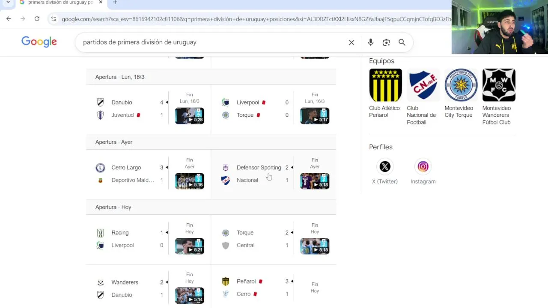548x308 pixels.
Task: Close the primera división de uruguay tab
Action: [101, 3]
